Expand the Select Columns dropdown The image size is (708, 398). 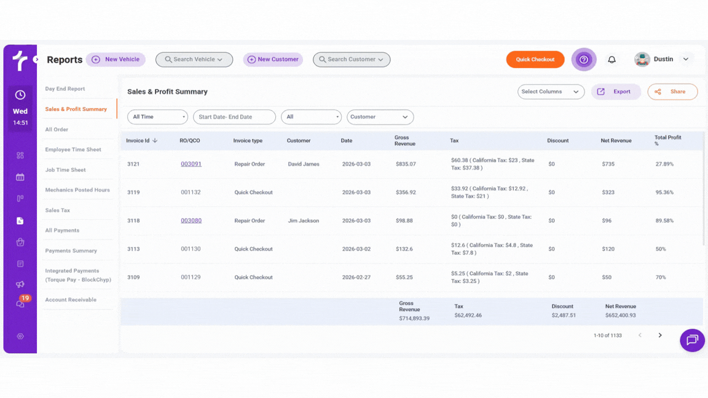coord(551,92)
